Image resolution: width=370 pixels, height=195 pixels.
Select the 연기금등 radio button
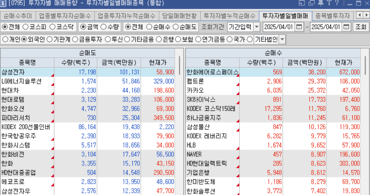click(x=198, y=39)
